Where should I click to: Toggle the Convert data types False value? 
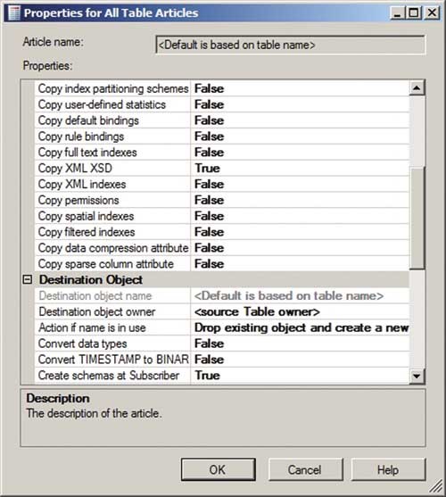300,344
